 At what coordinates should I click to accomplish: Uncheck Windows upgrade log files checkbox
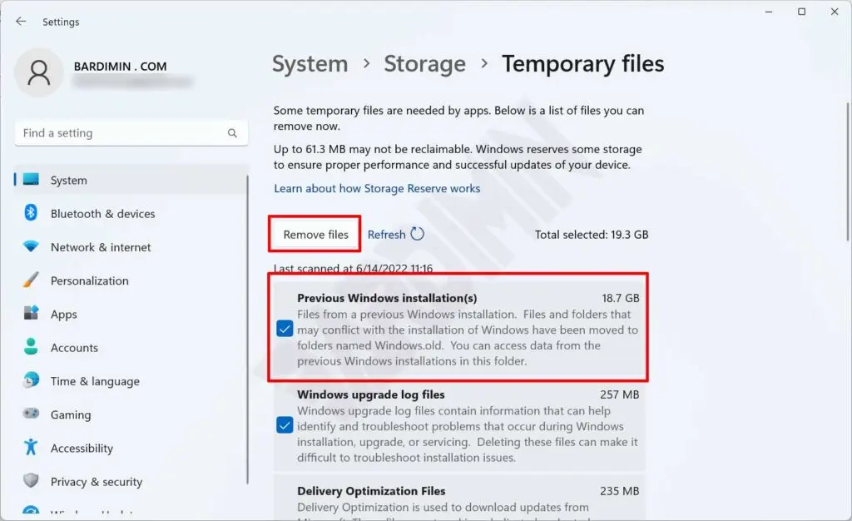[285, 424]
